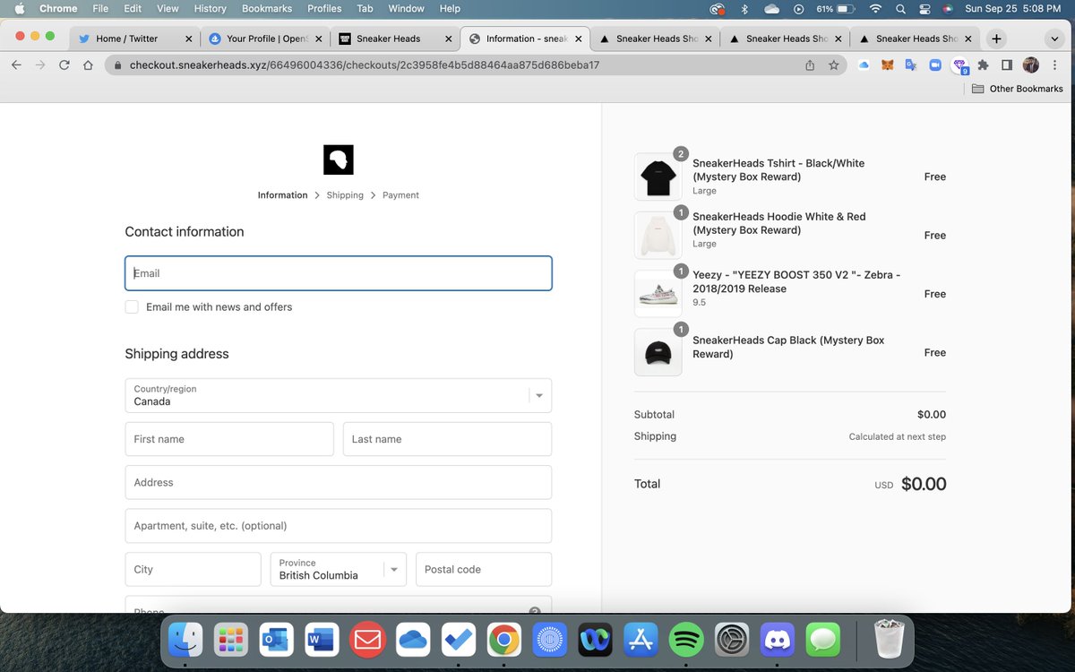Click the forward navigation arrow
This screenshot has width=1075, height=672.
[40, 65]
